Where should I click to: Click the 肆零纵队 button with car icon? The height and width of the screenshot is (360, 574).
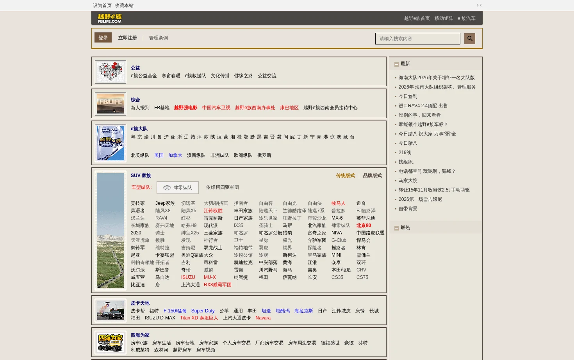pyautogui.click(x=178, y=188)
